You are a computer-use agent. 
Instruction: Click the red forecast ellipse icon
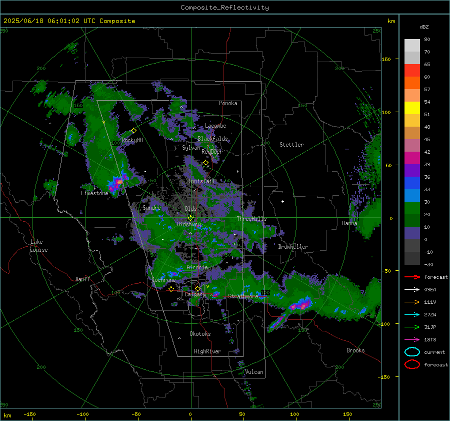pyautogui.click(x=412, y=364)
